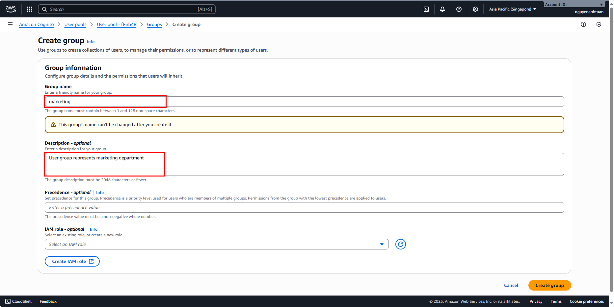
Task: Open the services grid menu
Action: pos(30,9)
